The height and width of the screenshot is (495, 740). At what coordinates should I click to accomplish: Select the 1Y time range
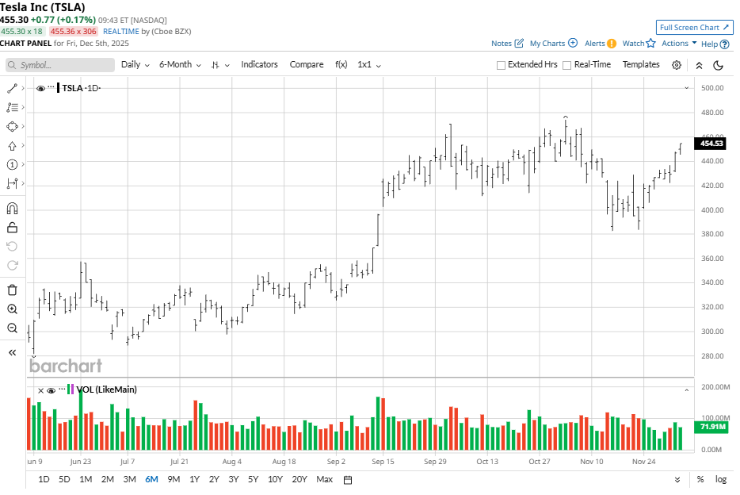[x=194, y=479]
